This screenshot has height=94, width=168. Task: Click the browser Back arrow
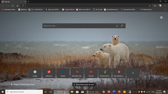pyautogui.click(x=3, y=6)
